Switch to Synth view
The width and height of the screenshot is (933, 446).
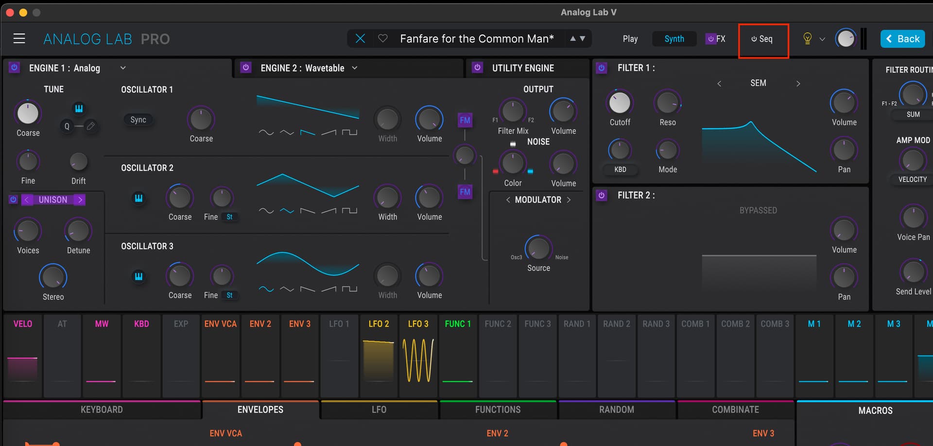pyautogui.click(x=674, y=39)
